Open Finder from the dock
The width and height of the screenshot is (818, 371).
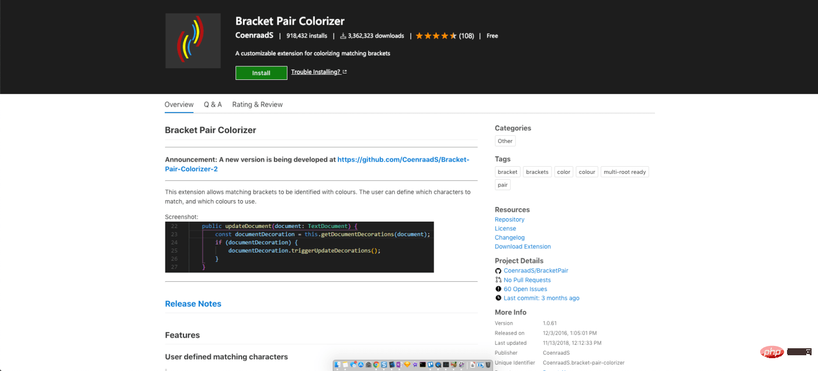pos(337,365)
